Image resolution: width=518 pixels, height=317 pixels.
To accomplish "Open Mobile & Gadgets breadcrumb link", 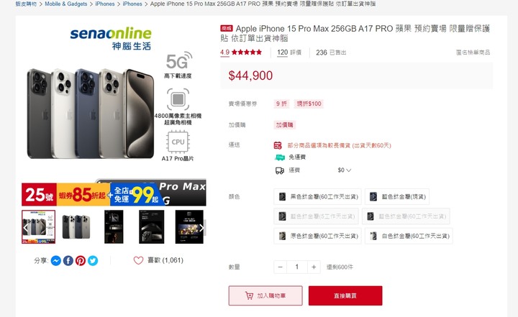I will click(66, 4).
